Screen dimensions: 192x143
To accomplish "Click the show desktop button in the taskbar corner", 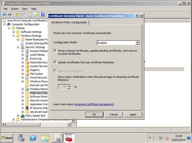I will (x=189, y=138).
